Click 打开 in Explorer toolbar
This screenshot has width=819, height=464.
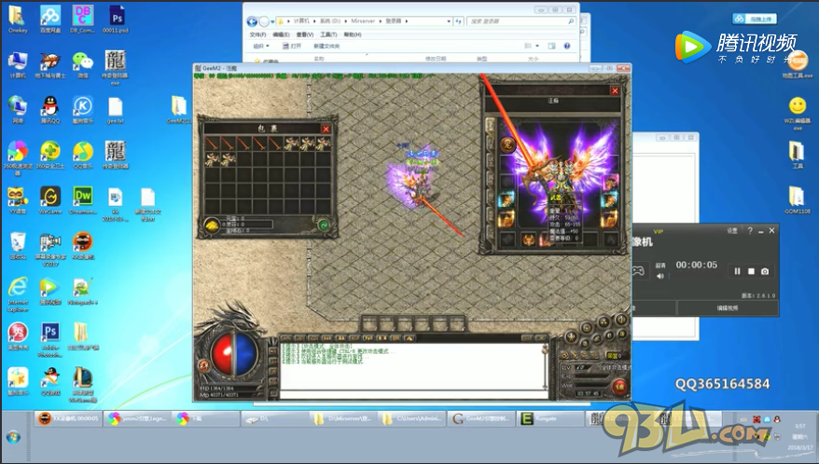(293, 46)
